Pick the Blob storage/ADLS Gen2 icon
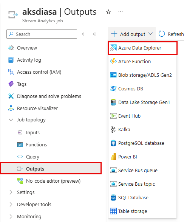184x222 pixels. [x=113, y=75]
